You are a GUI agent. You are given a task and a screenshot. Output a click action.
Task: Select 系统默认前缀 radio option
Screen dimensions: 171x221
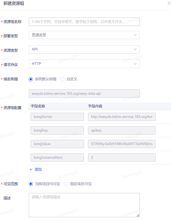31,79
